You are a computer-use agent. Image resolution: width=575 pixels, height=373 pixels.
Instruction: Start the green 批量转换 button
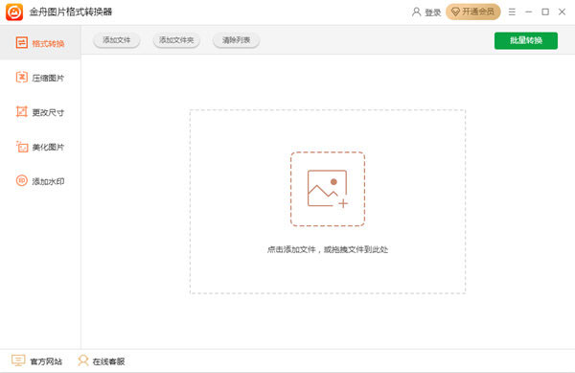pyautogui.click(x=526, y=40)
